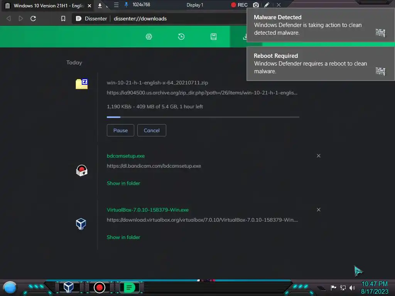Click the pin icon in the recorder bar
Viewport: 395px width, 296px height.
(x=126, y=5)
